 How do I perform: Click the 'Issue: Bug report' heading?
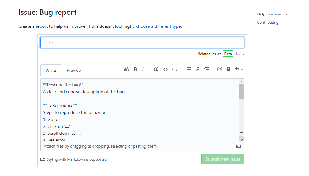tap(48, 12)
